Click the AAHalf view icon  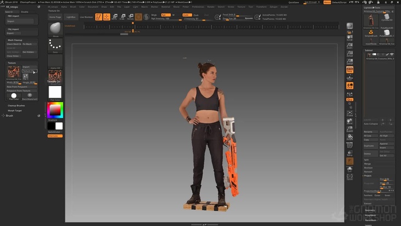click(350, 61)
